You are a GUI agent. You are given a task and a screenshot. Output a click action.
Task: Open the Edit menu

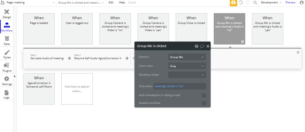tap(111, 3)
